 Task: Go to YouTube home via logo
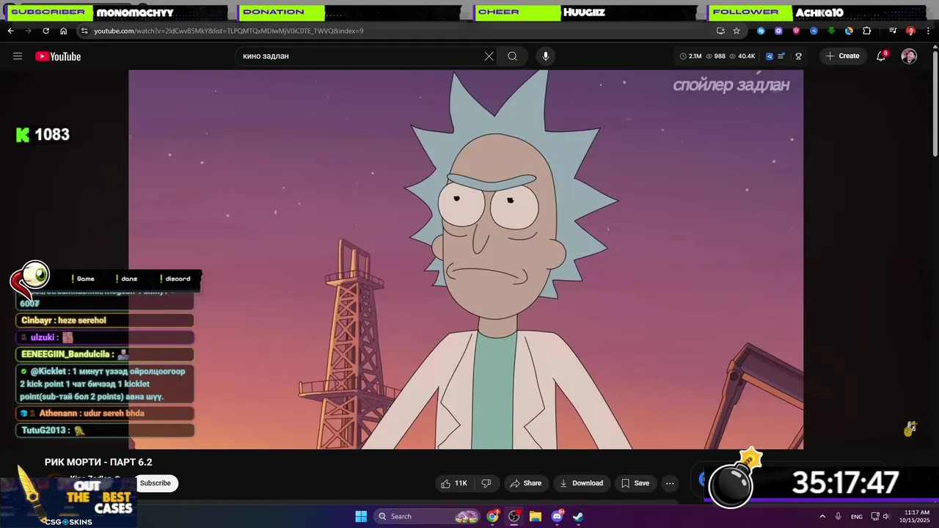pyautogui.click(x=58, y=56)
